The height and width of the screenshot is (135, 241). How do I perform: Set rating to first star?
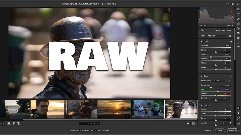pyautogui.click(x=81, y=124)
